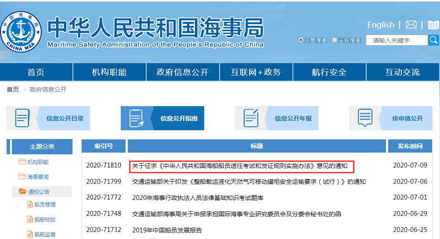Screen dimensions: 440x239
Task: Expand the 机构职能 folder in sidebar
Action: tap(22, 162)
